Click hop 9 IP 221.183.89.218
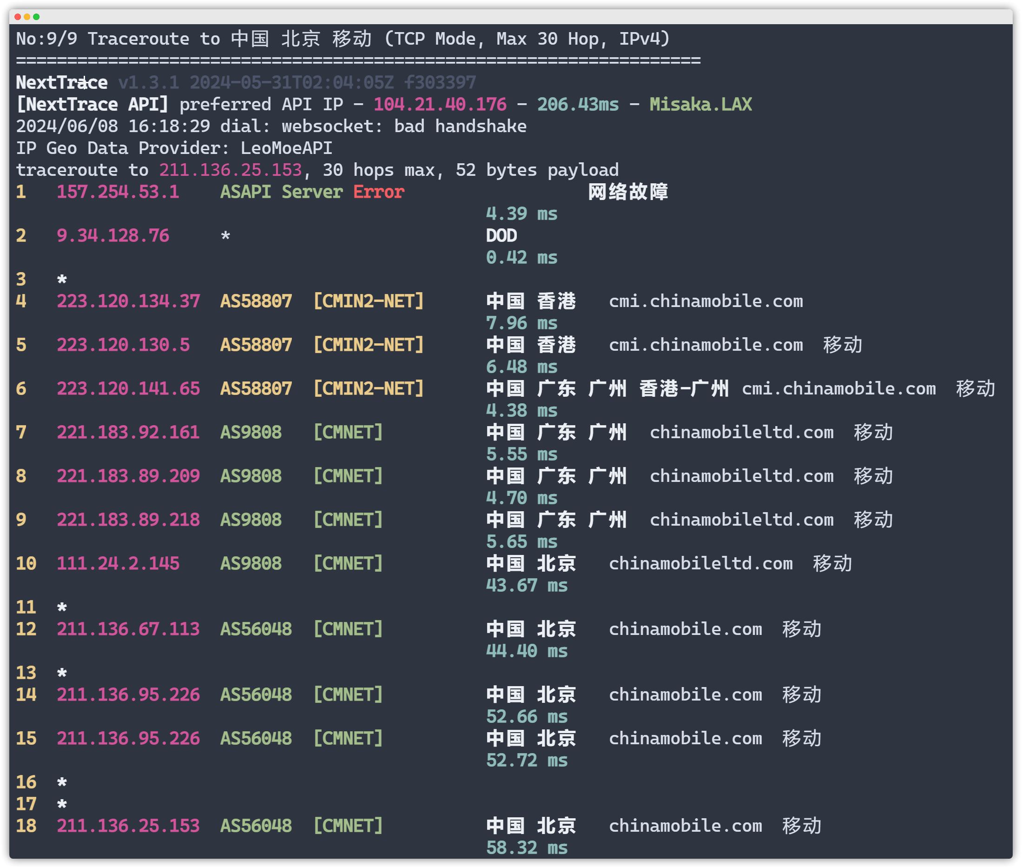Viewport: 1022px width, 868px height. click(128, 520)
